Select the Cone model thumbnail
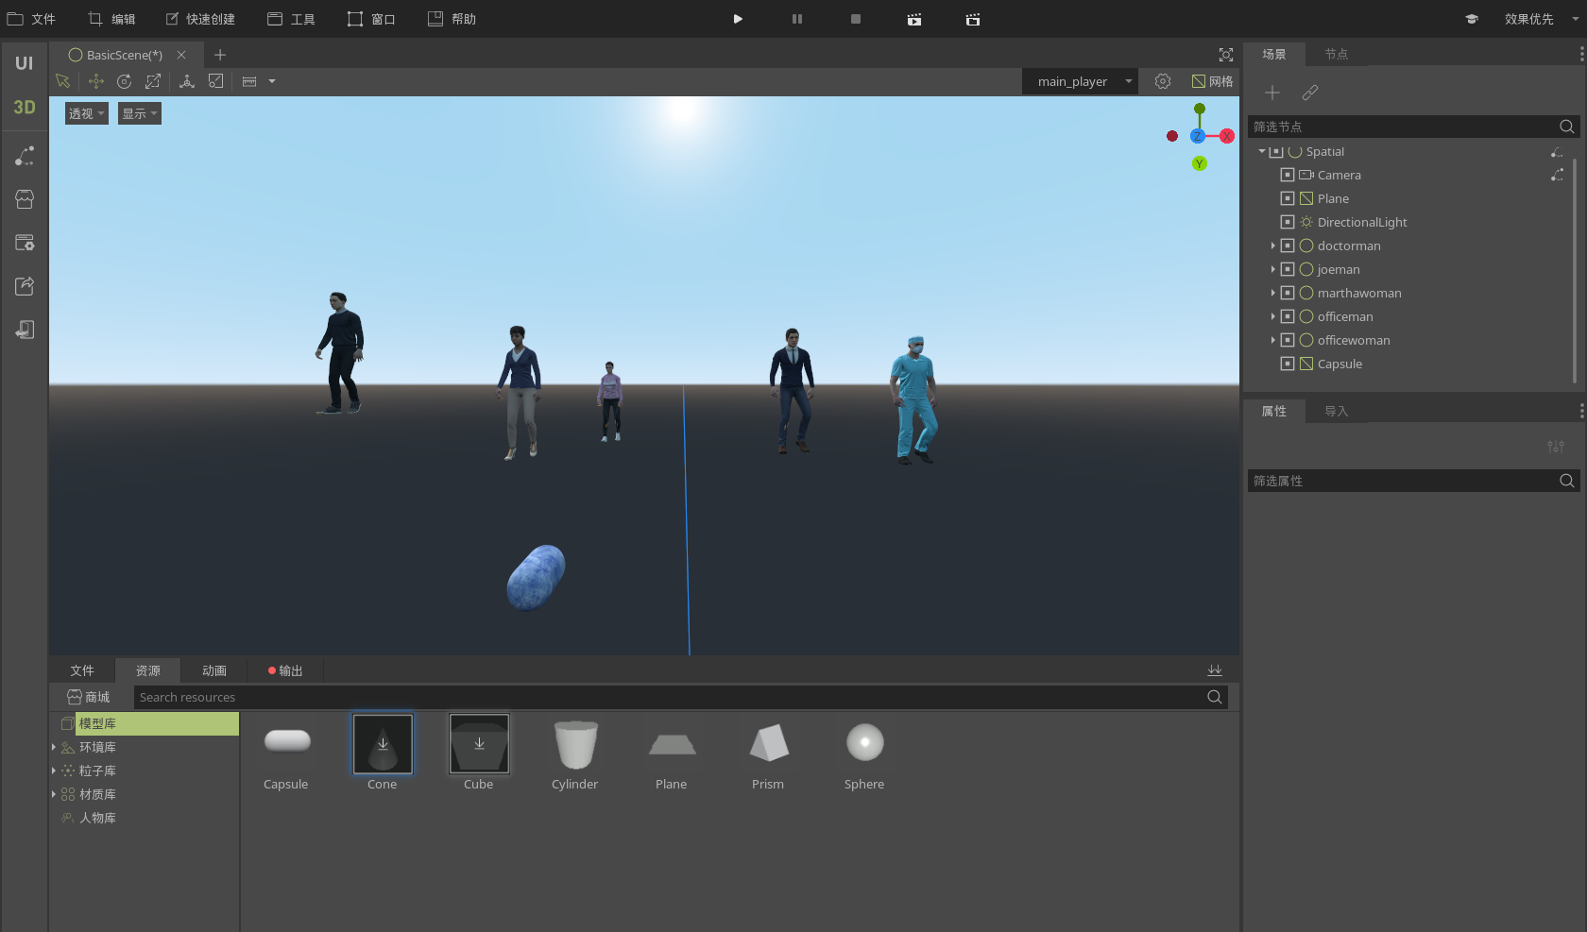The height and width of the screenshot is (932, 1587). pyautogui.click(x=383, y=743)
